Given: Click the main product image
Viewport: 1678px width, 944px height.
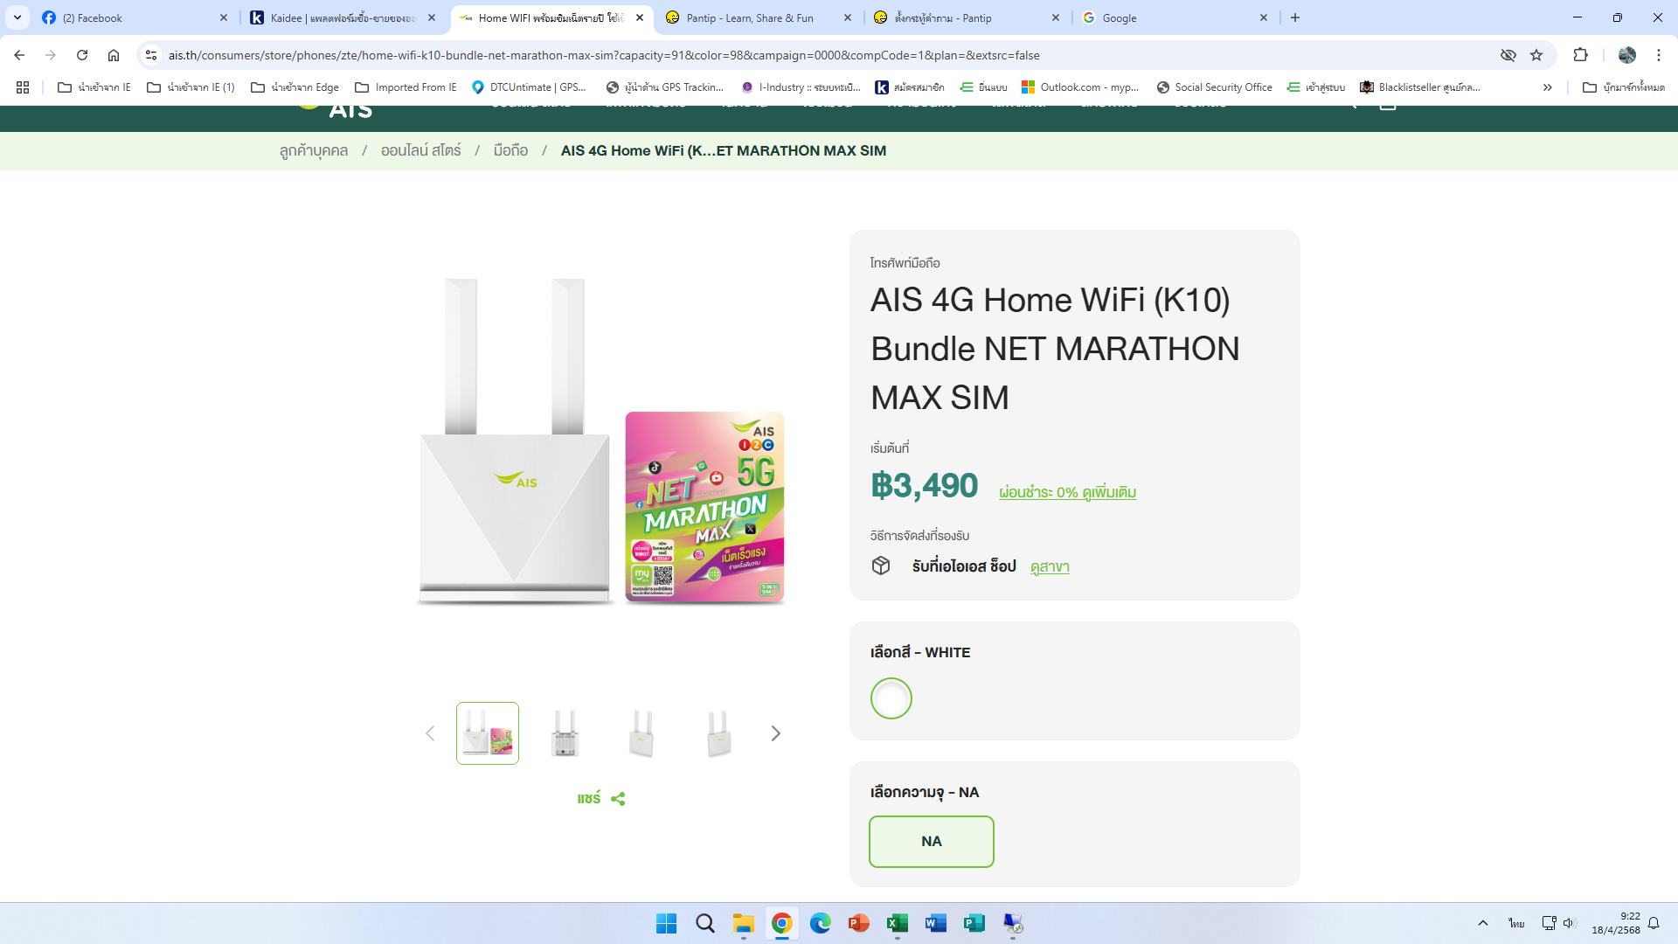Looking at the screenshot, I should point(601,441).
